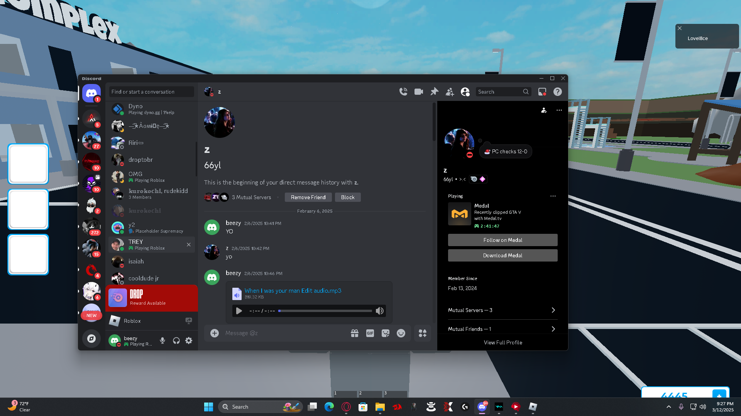Screen dimensions: 741x416
Task: Expand Mutual Friends list
Action: click(502, 329)
